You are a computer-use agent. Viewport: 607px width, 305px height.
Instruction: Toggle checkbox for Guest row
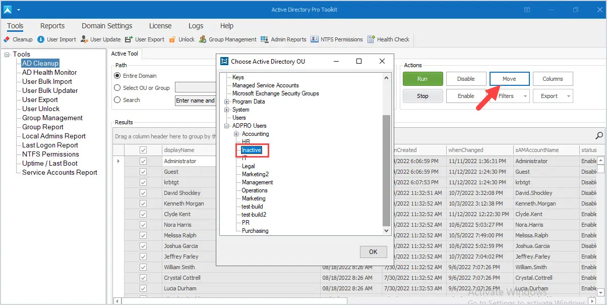click(143, 172)
